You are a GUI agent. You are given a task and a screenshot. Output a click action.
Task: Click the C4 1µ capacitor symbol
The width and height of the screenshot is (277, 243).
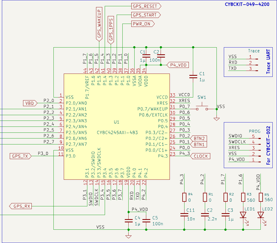128,220
